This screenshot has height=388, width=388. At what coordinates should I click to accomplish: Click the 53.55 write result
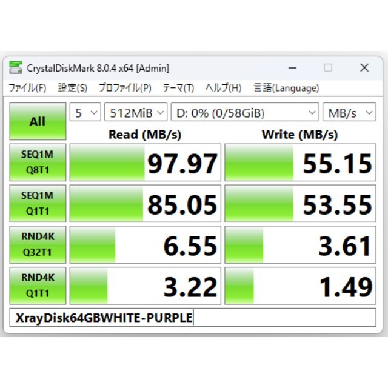tap(301, 204)
